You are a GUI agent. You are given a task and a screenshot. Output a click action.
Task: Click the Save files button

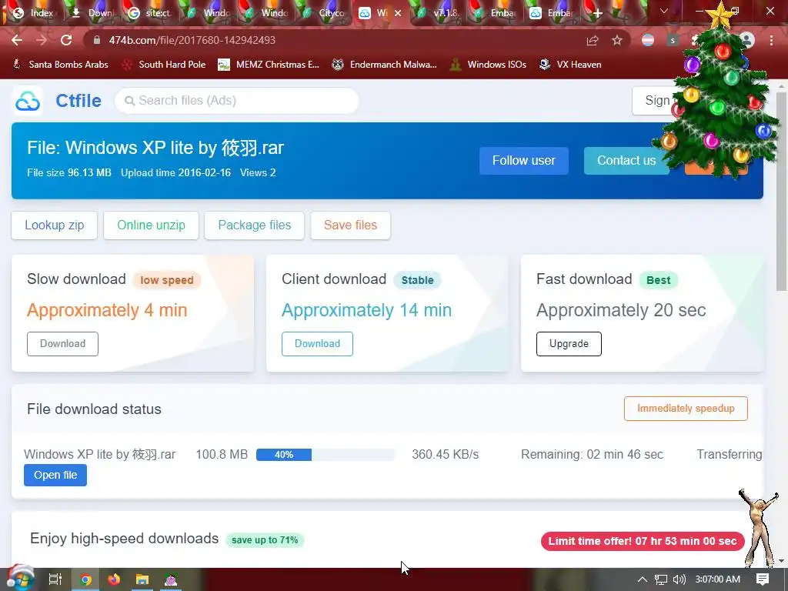tap(350, 225)
